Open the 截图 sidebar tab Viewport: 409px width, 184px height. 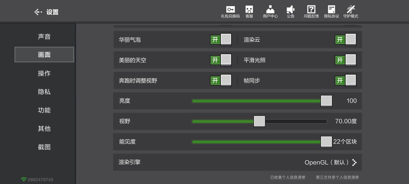44,147
